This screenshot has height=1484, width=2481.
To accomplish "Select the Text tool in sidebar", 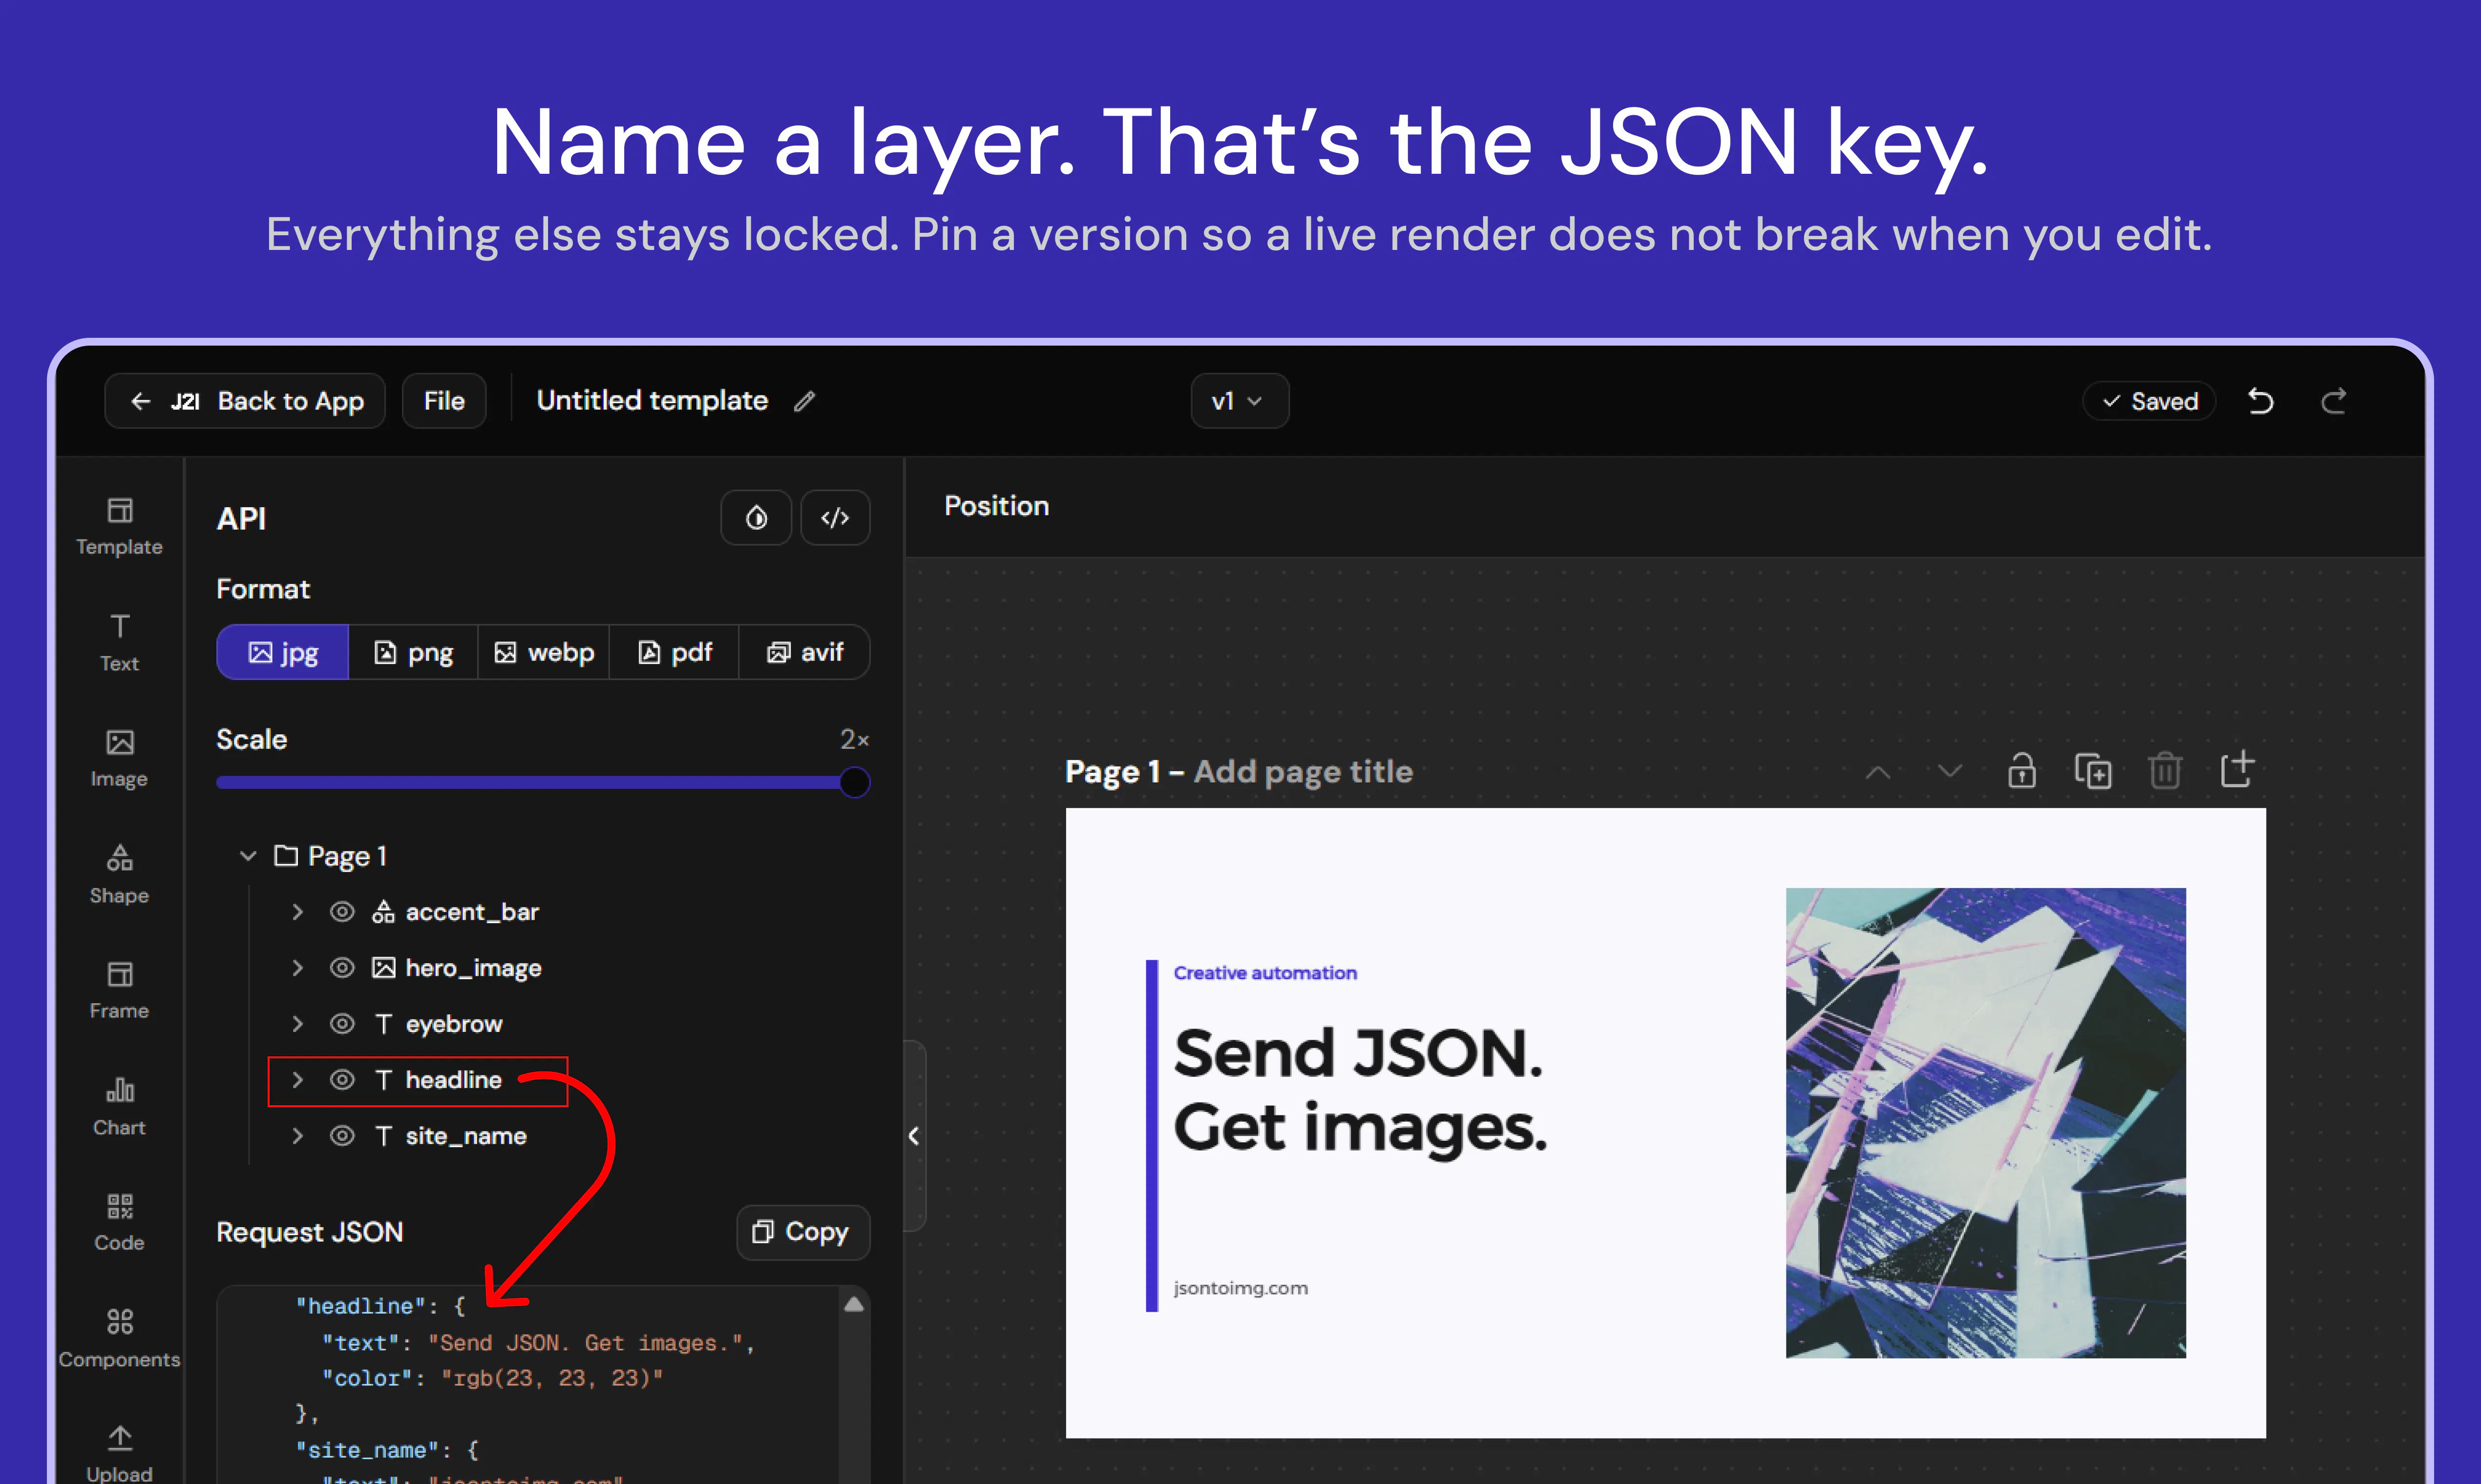I will click(x=119, y=643).
